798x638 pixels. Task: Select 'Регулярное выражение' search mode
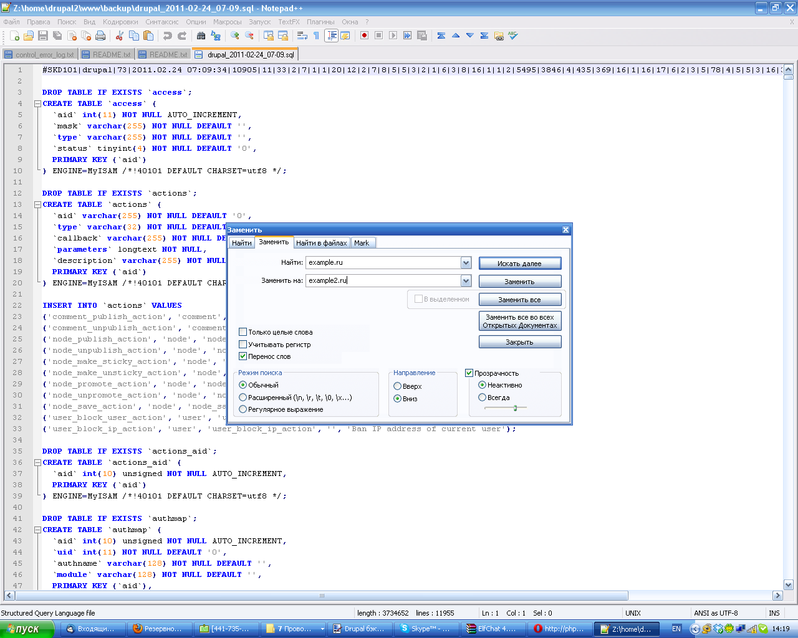(x=243, y=409)
